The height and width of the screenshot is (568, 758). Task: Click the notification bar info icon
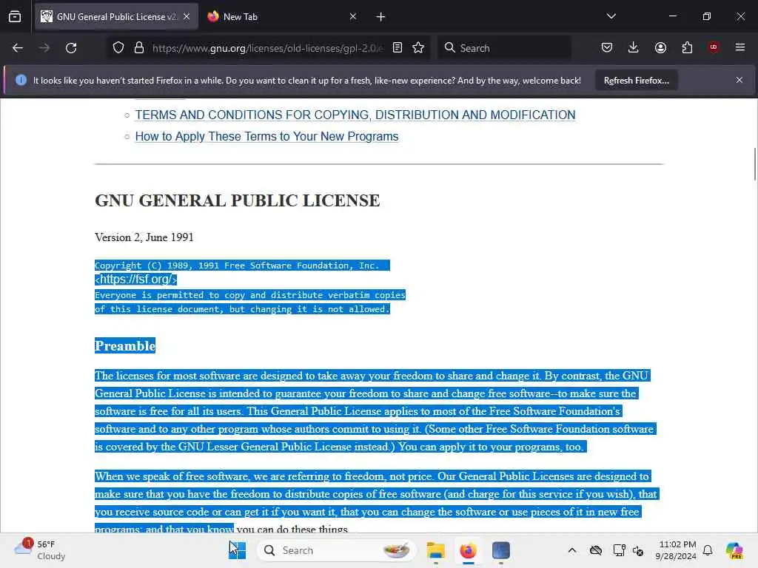coord(21,80)
